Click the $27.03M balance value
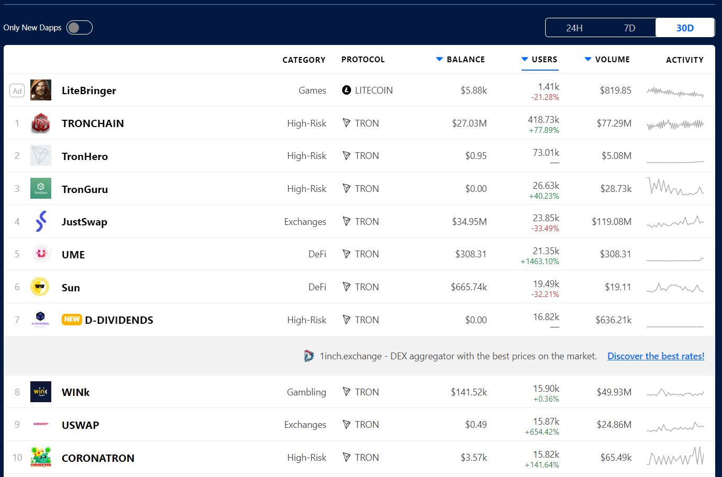This screenshot has width=722, height=477. [x=469, y=123]
